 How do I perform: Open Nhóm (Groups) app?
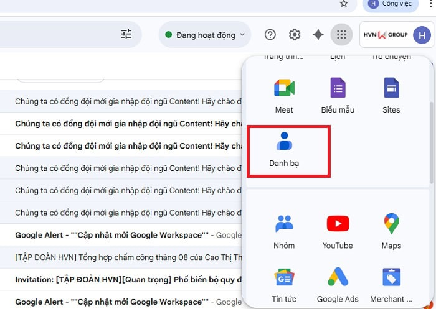click(284, 231)
